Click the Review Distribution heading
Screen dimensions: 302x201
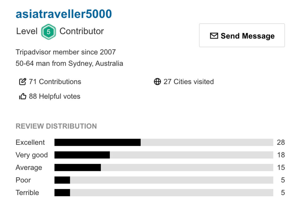(56, 126)
